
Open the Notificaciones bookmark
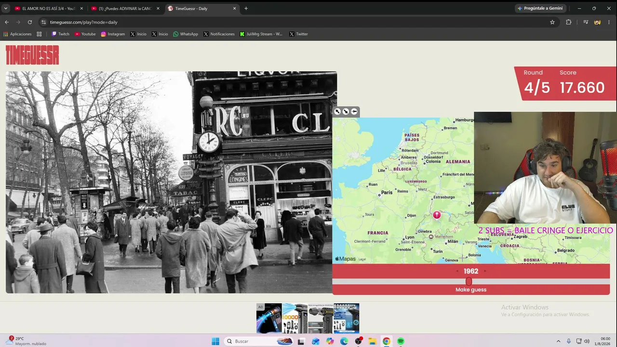tap(219, 34)
